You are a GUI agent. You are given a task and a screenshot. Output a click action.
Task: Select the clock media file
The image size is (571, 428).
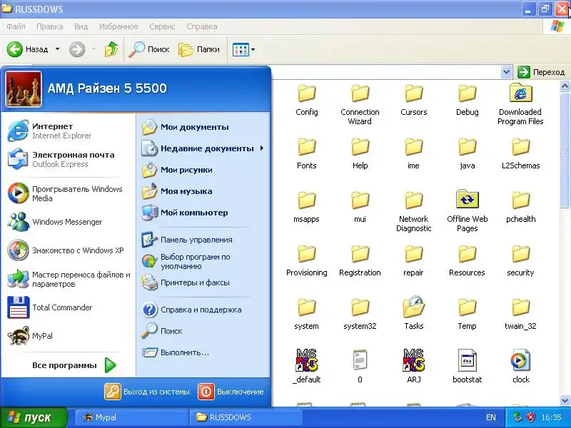point(521,367)
